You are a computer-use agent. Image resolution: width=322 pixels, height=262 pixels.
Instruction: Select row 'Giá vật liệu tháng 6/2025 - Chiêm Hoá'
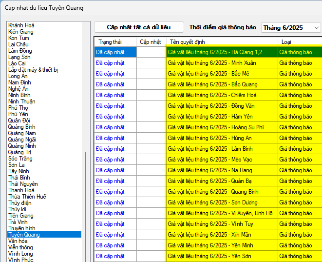point(222,95)
